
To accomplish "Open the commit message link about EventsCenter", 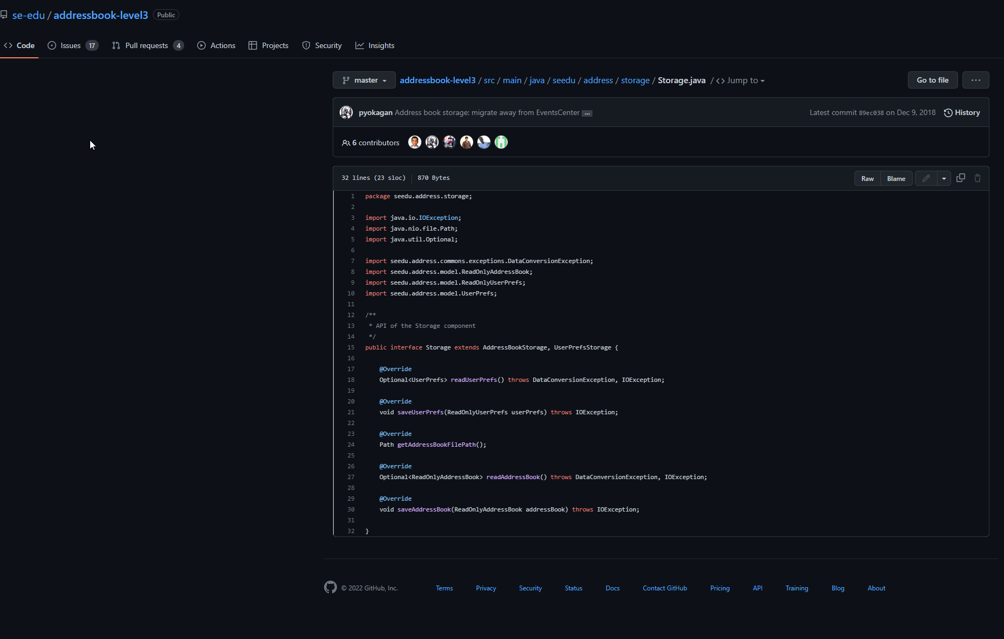I will click(487, 112).
